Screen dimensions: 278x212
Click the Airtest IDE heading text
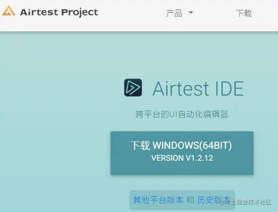pos(198,89)
